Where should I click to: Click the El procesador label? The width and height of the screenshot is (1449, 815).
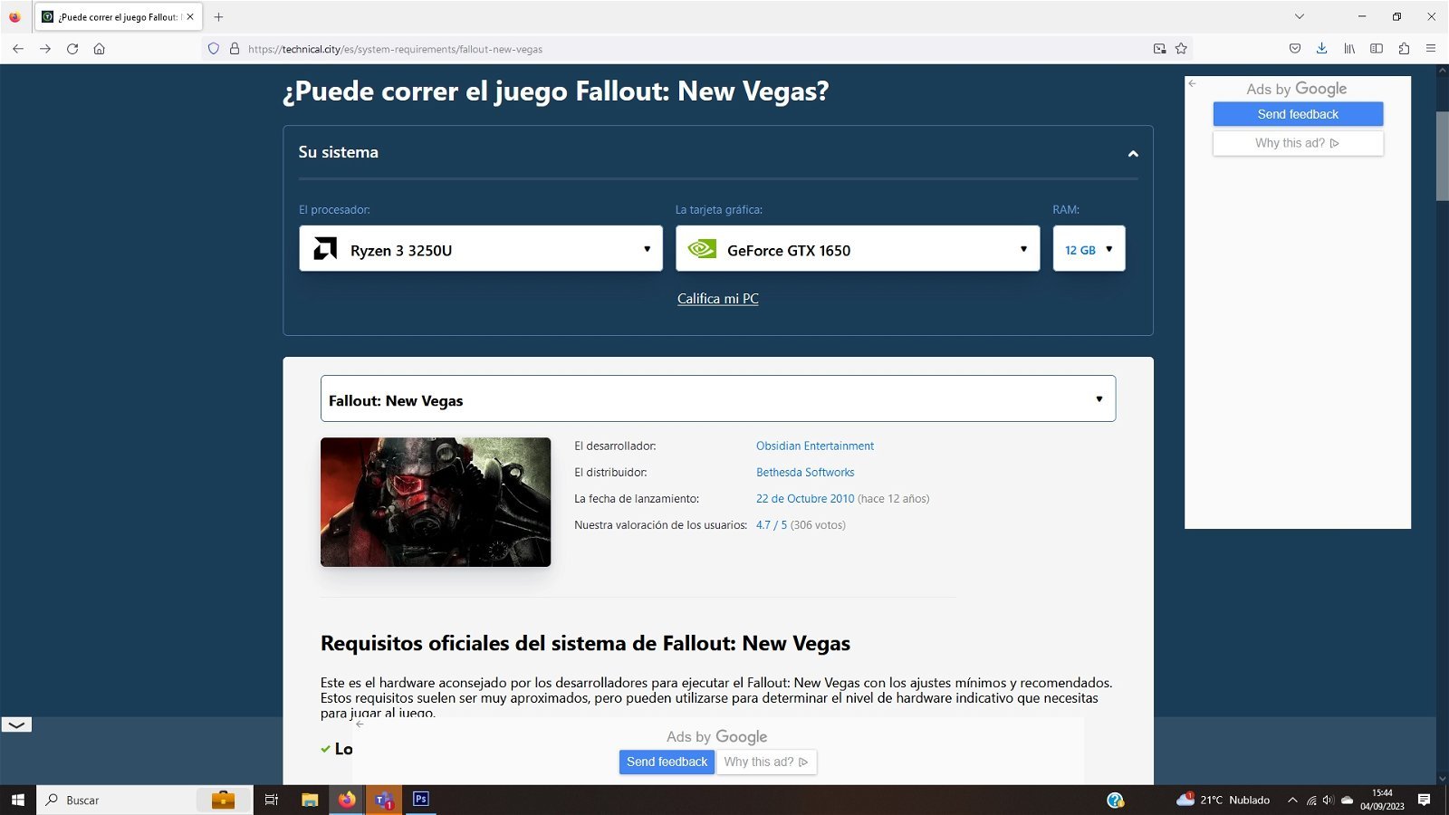[334, 210]
